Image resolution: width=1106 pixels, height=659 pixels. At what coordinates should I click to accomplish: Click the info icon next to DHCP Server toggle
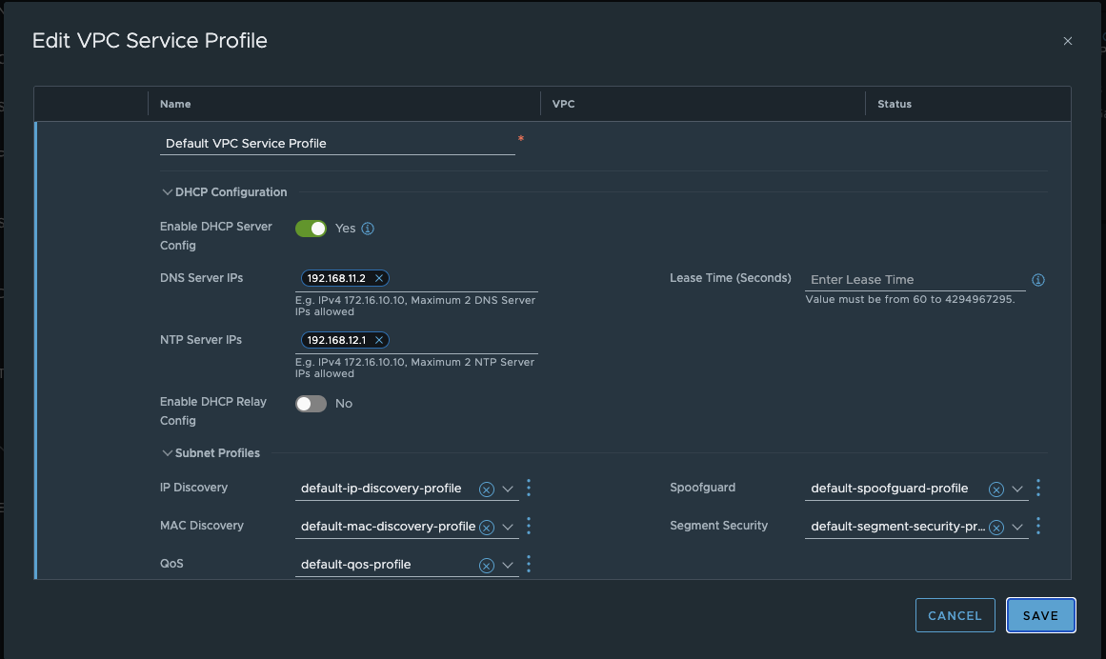click(369, 228)
